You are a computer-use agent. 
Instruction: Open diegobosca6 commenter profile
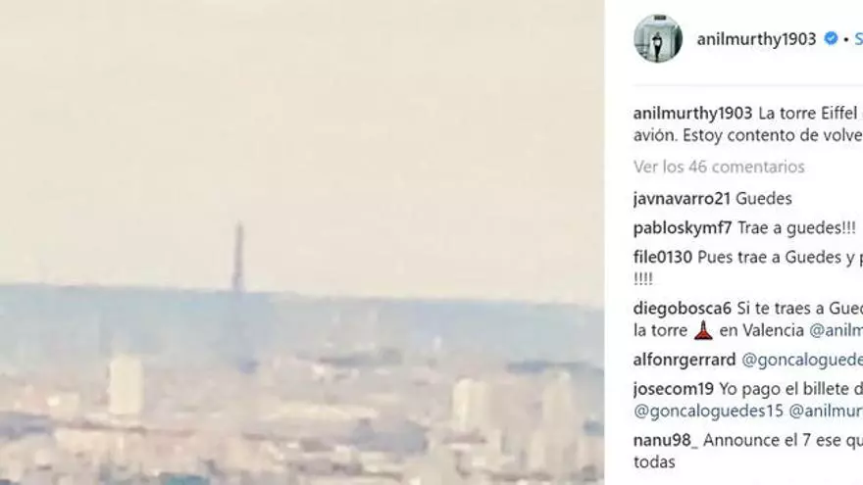click(683, 309)
